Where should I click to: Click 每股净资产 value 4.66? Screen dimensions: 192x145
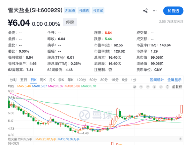(x=33, y=63)
